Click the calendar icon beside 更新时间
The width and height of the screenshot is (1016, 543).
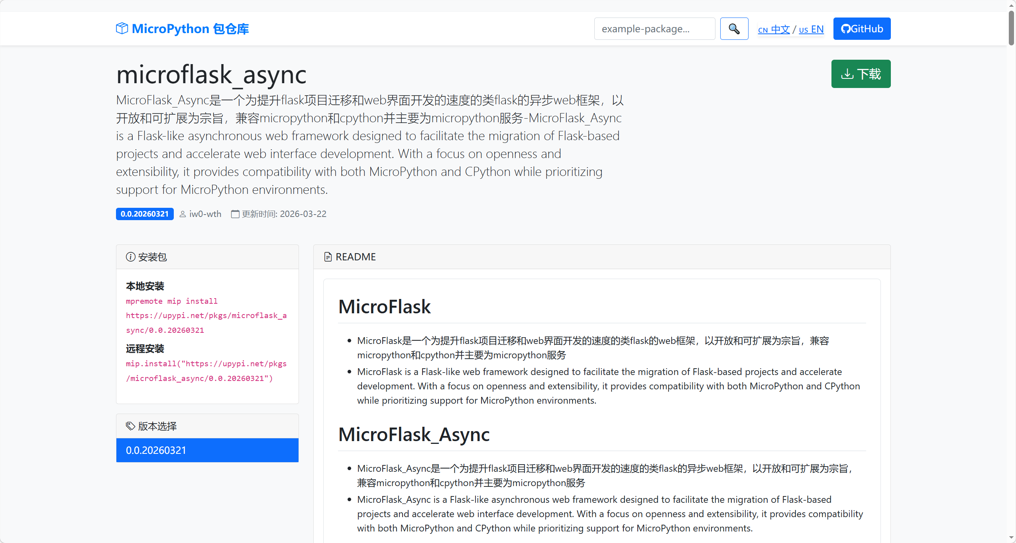pyautogui.click(x=235, y=214)
